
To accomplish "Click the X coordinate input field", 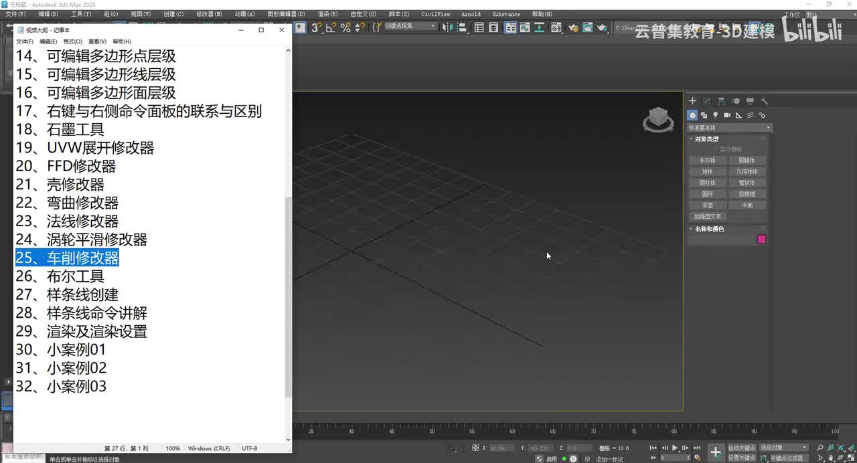I will coord(502,448).
